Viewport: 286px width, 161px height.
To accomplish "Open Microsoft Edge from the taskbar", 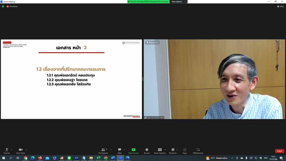I will [x=33, y=158].
